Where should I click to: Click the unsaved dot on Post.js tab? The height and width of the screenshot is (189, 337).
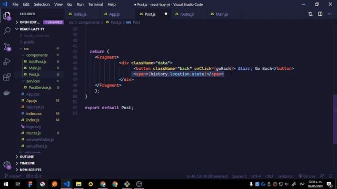coord(166,14)
